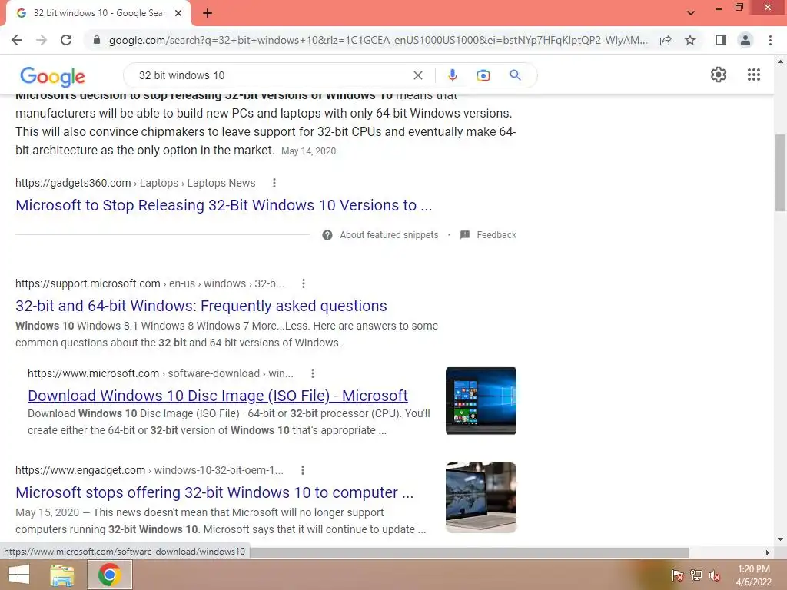Open options for microsoft.com software-download result
The image size is (787, 590).
(x=313, y=374)
